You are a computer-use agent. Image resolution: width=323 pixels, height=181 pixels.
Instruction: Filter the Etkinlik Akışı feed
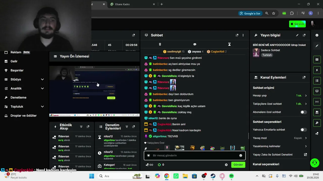tap(81, 127)
